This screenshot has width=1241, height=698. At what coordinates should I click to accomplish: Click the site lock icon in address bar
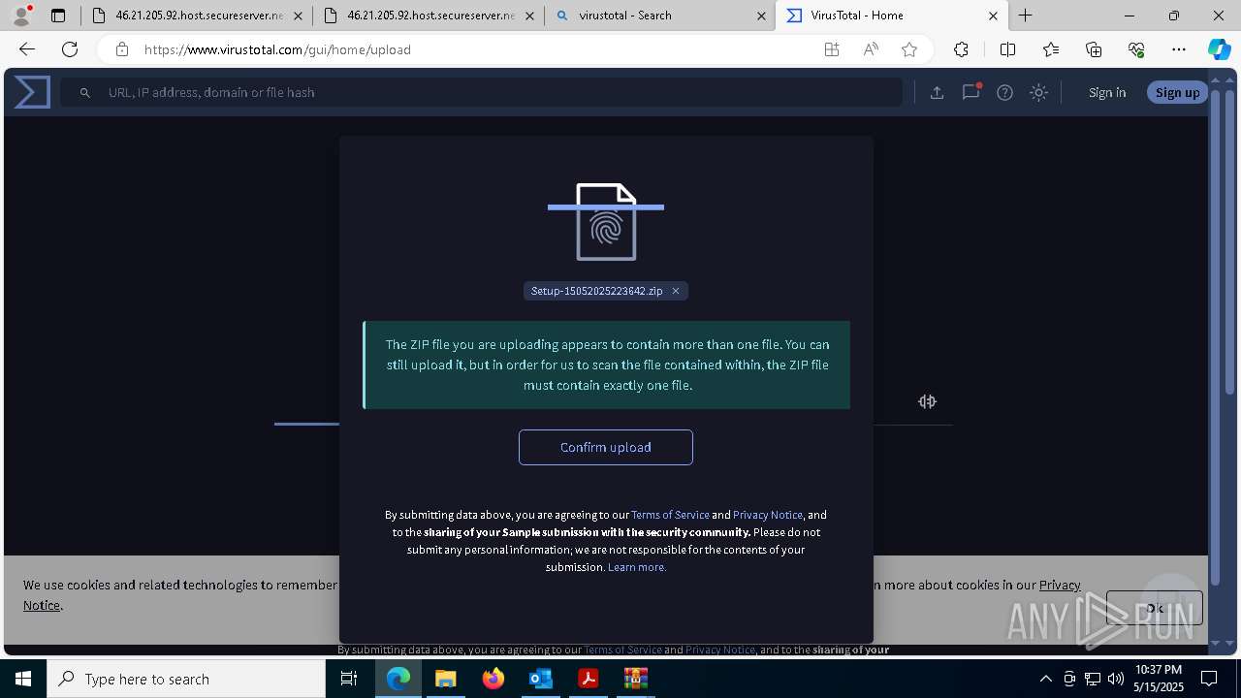[121, 49]
